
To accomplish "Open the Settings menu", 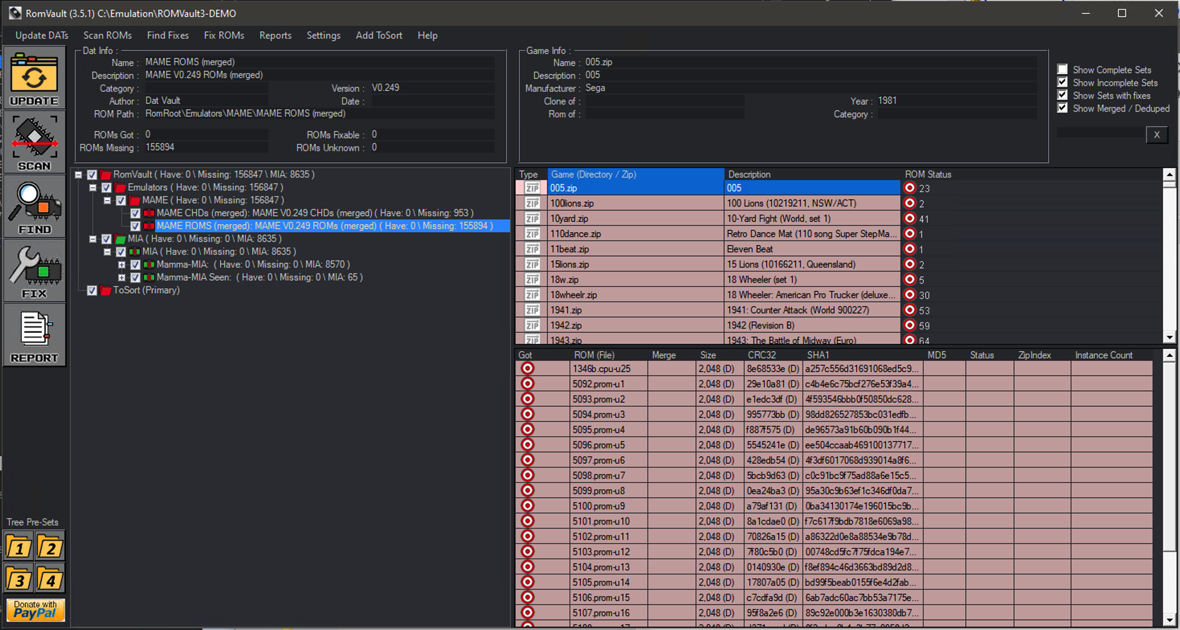I will [323, 35].
